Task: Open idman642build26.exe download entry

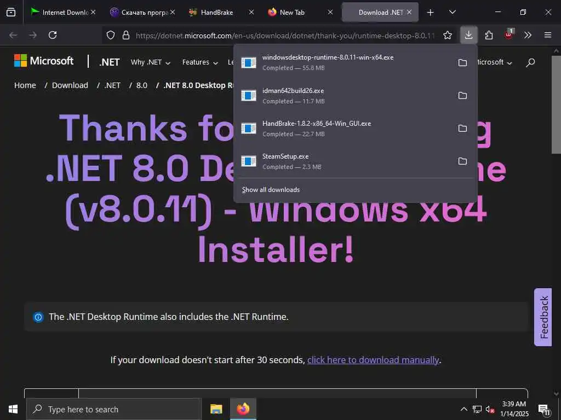Action: [x=344, y=95]
